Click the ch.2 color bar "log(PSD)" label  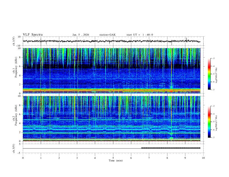216,123
